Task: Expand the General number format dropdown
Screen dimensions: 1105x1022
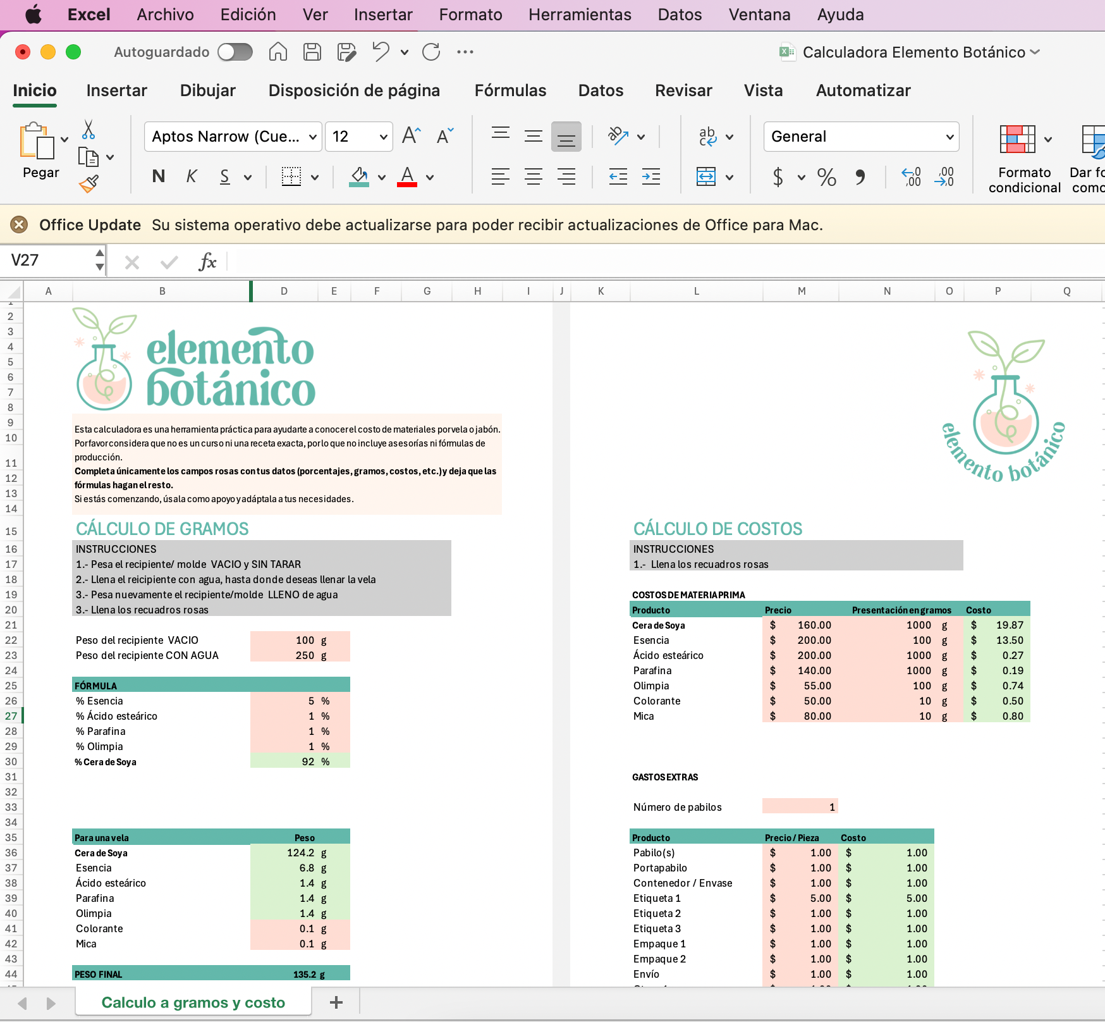Action: click(949, 137)
